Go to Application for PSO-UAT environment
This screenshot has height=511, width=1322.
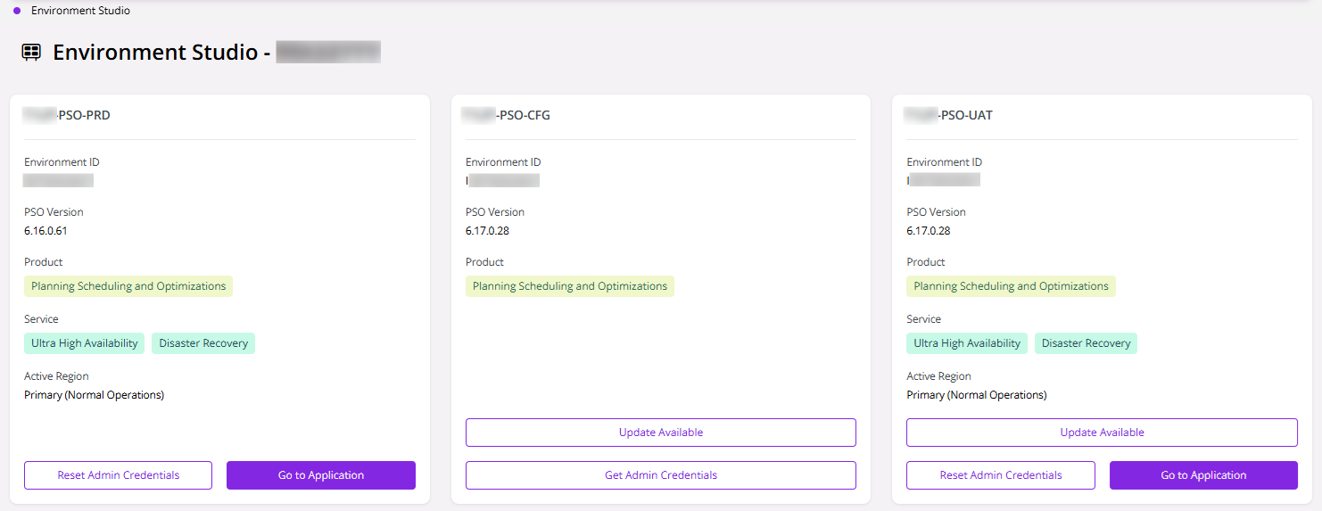pos(1203,475)
